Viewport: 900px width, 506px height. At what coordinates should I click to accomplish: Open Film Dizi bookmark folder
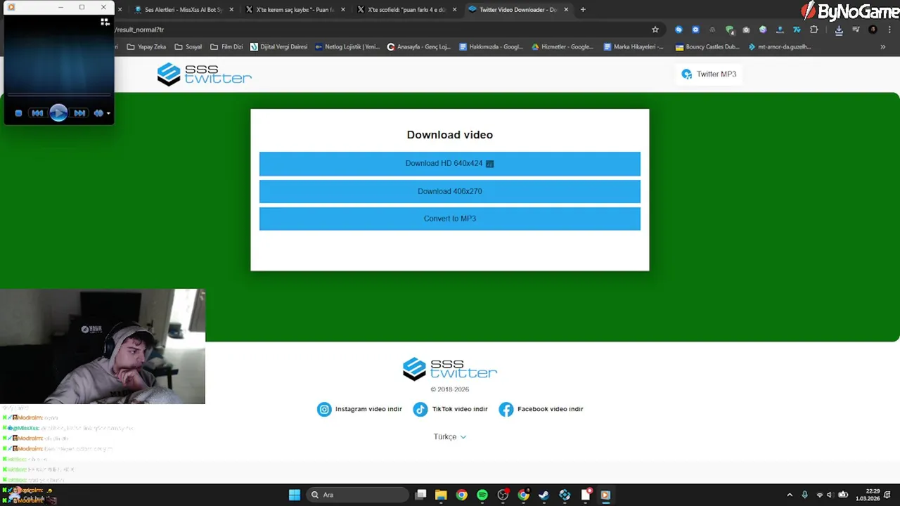coord(226,47)
